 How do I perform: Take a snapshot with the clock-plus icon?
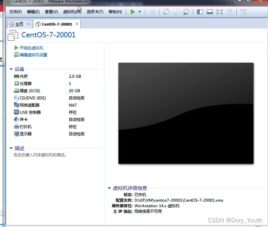166,12
